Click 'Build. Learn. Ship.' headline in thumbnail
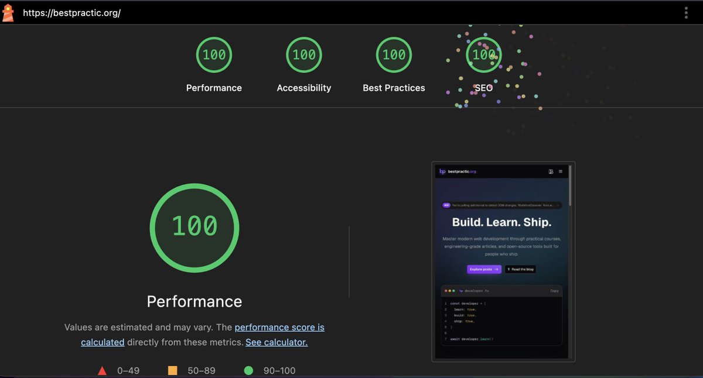Viewport: 703px width, 378px height. (x=501, y=222)
